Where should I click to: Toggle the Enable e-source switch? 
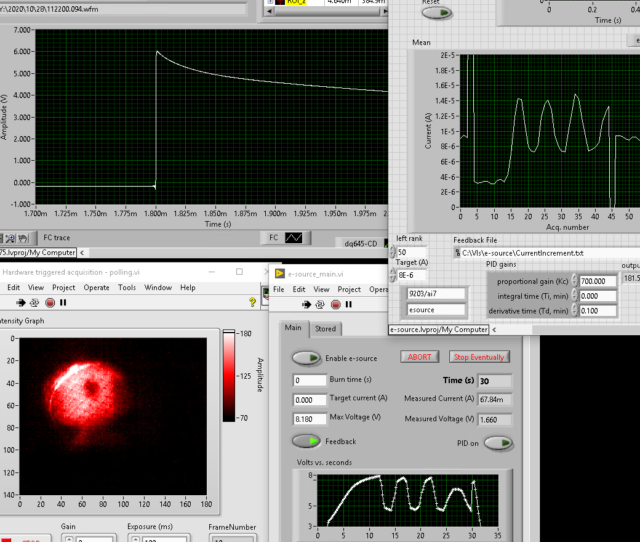coord(306,358)
